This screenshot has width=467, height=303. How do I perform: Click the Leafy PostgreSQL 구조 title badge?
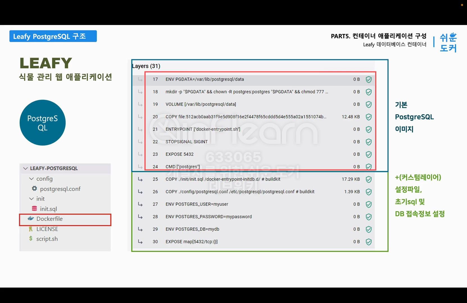pos(53,36)
